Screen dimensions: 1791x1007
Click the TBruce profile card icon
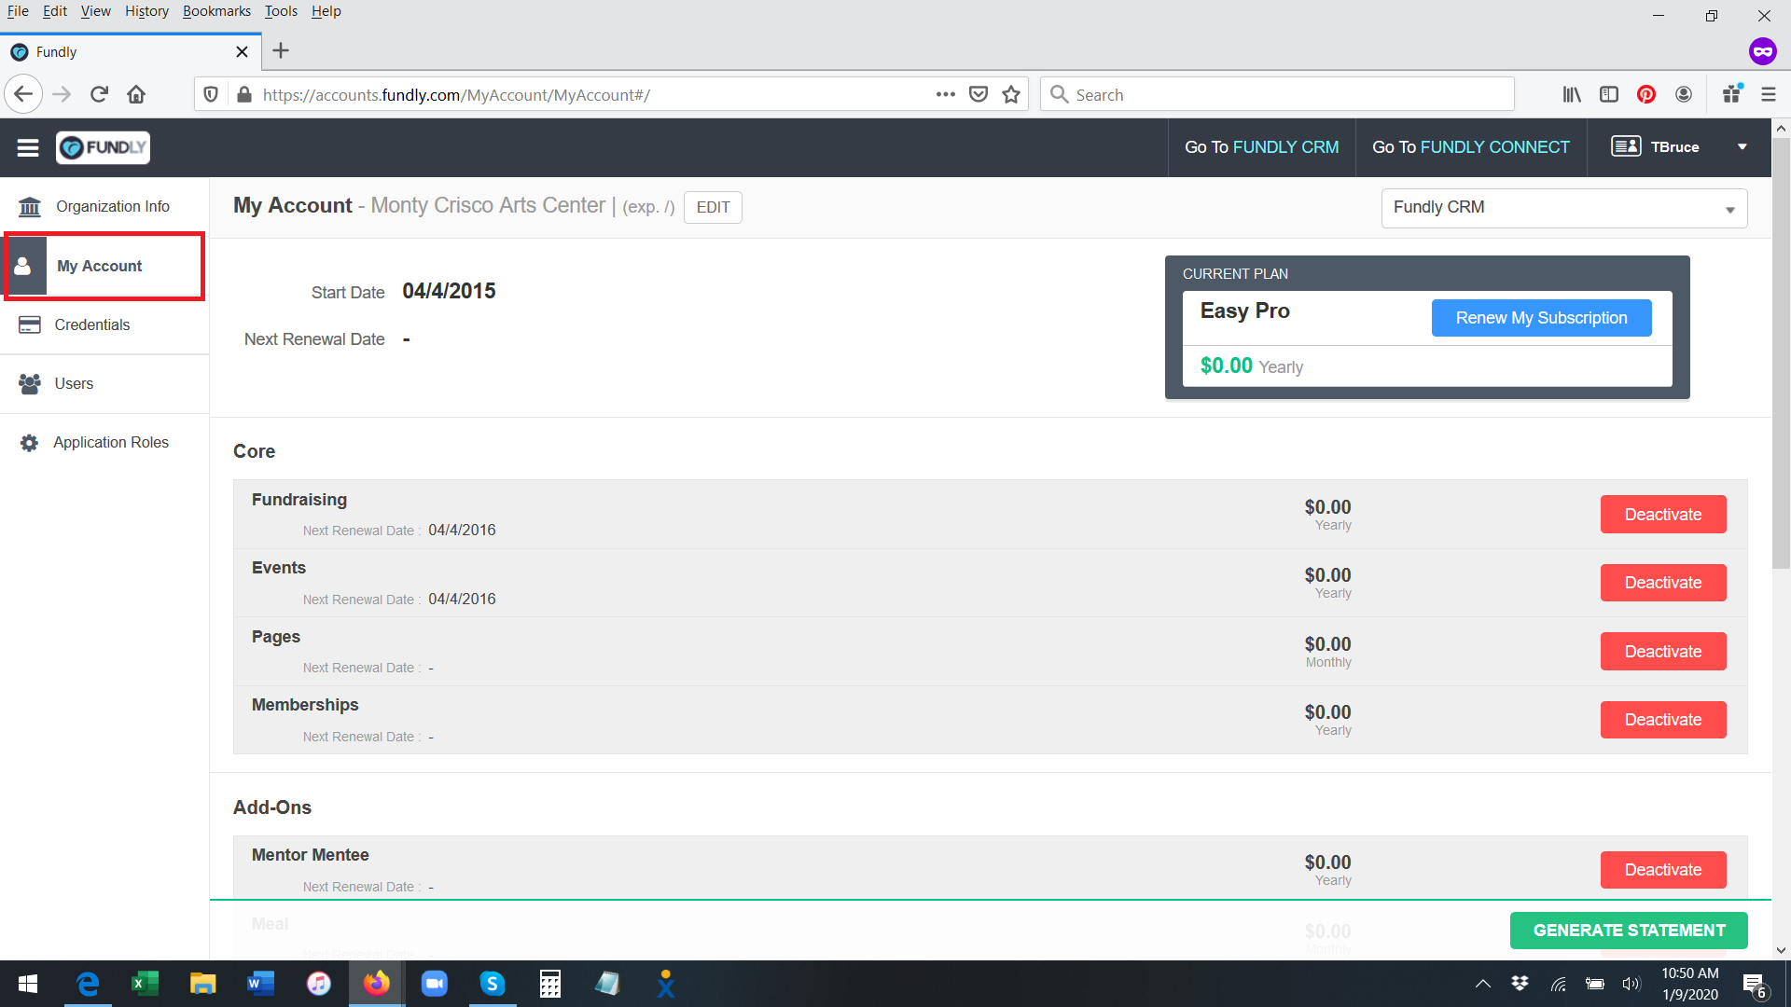click(x=1626, y=146)
